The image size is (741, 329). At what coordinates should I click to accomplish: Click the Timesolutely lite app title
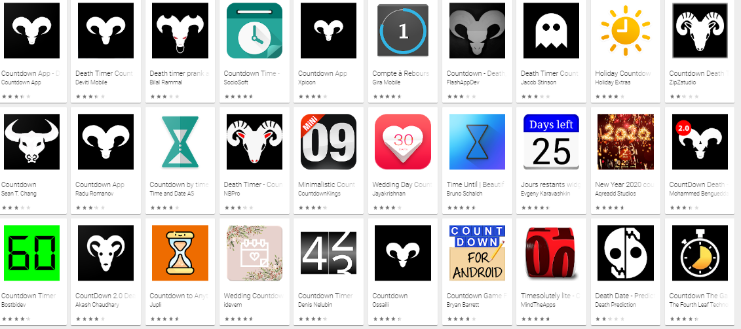click(549, 296)
